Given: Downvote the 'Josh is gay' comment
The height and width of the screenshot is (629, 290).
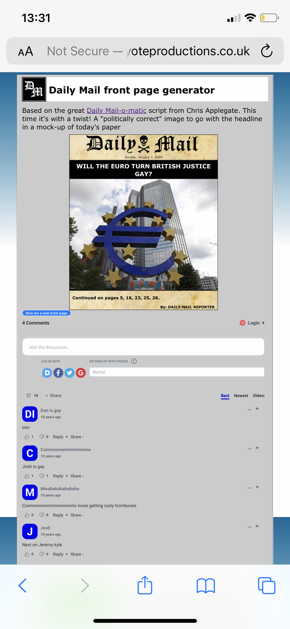Looking at the screenshot, I should click(x=42, y=476).
